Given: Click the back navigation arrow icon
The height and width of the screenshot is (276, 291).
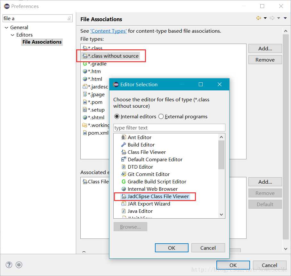Looking at the screenshot, I should (x=259, y=18).
